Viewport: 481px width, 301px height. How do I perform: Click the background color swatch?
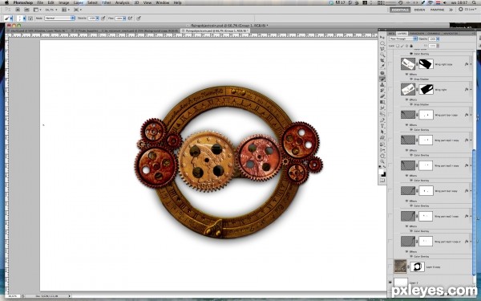pyautogui.click(x=384, y=174)
